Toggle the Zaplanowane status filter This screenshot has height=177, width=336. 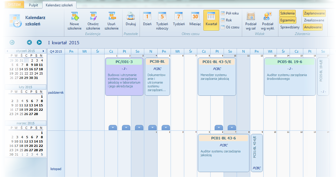(x=314, y=13)
